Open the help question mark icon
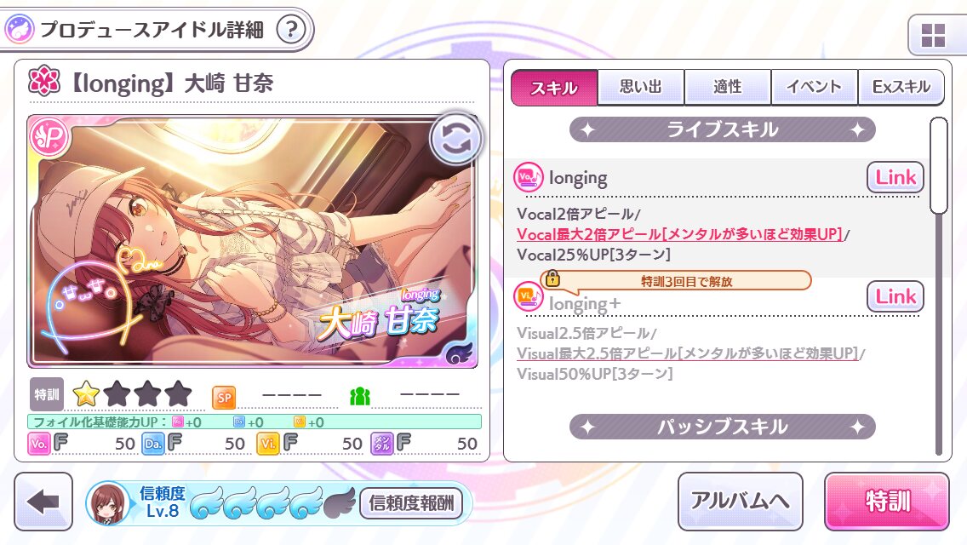Image resolution: width=967 pixels, height=545 pixels. (x=291, y=29)
